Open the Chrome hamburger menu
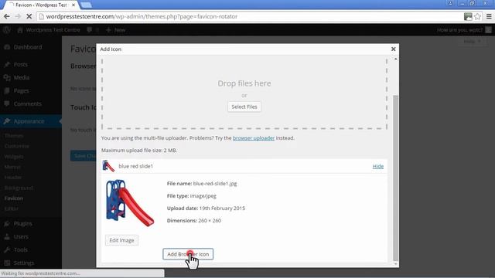Image resolution: width=495 pixels, height=278 pixels. (489, 16)
